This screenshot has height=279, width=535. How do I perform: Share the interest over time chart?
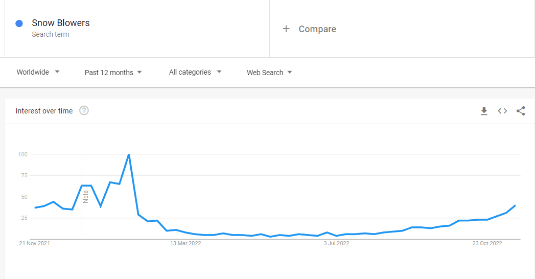[521, 111]
